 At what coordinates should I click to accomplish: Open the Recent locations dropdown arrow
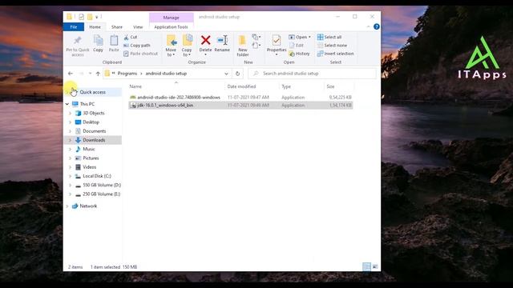point(90,74)
